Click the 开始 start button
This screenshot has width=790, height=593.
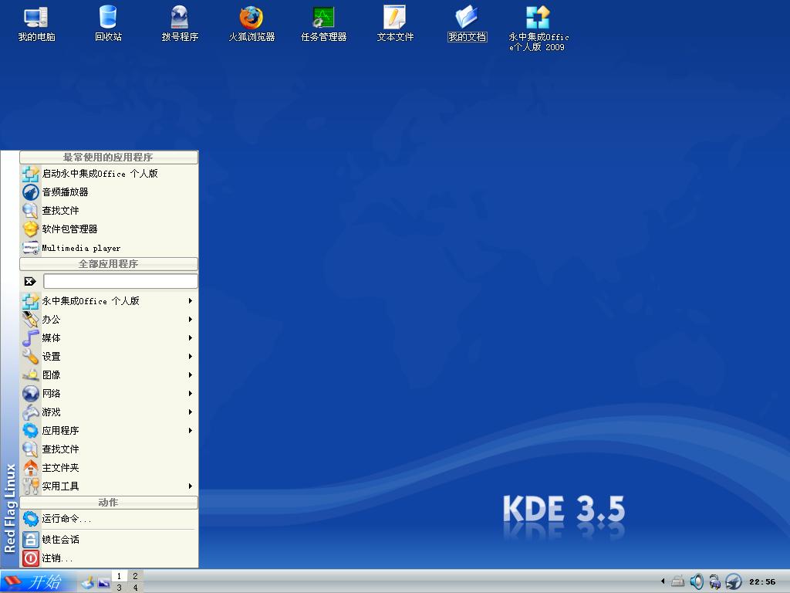point(38,582)
